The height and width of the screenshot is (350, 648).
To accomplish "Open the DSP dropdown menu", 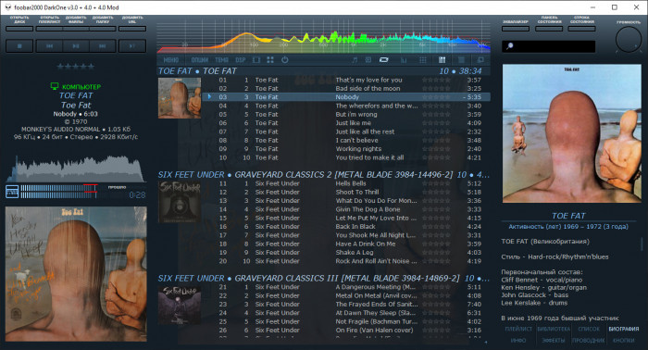I will click(241, 60).
